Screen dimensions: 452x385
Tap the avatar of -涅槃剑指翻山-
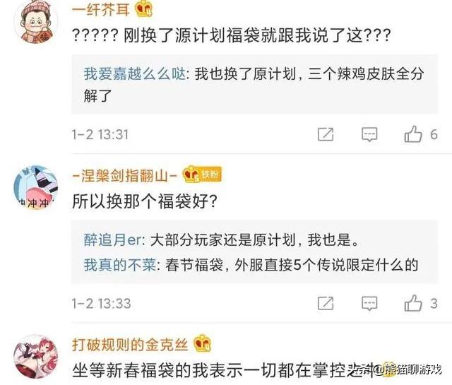[36, 187]
